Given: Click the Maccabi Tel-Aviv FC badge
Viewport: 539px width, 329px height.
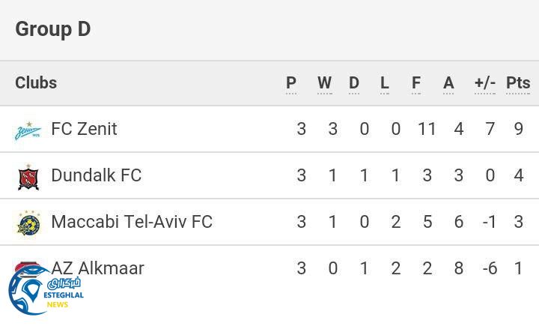Looking at the screenshot, I should click(x=28, y=223).
